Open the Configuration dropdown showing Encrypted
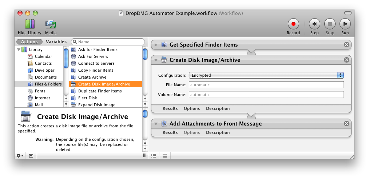The width and height of the screenshot is (369, 179). point(266,75)
